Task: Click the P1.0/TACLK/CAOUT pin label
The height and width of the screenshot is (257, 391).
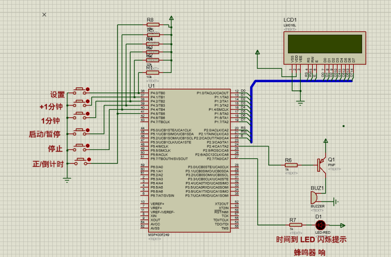Action: tap(212, 93)
